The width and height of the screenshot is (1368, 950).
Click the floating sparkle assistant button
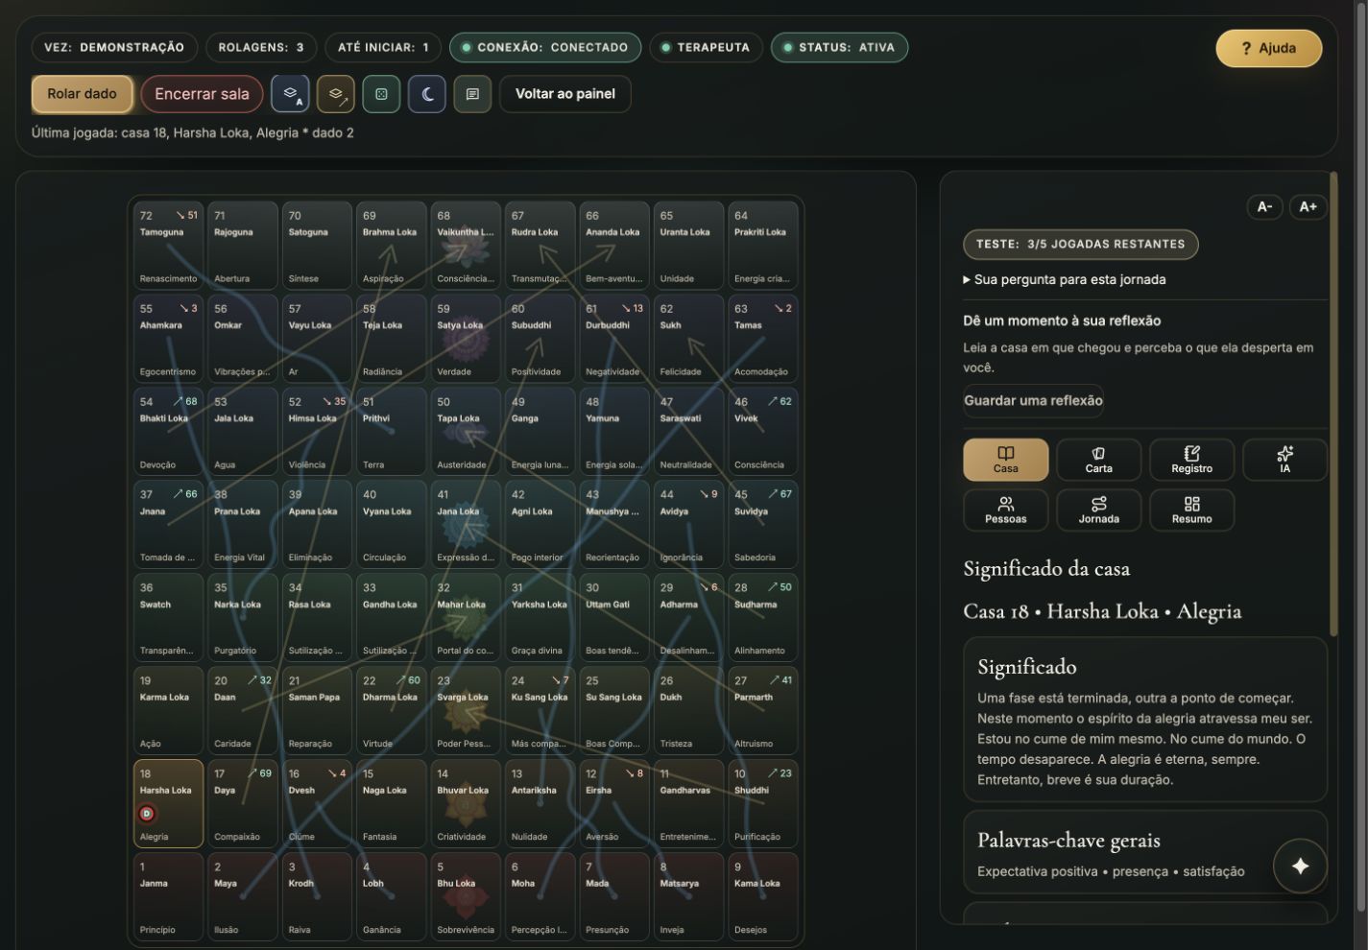tap(1300, 866)
